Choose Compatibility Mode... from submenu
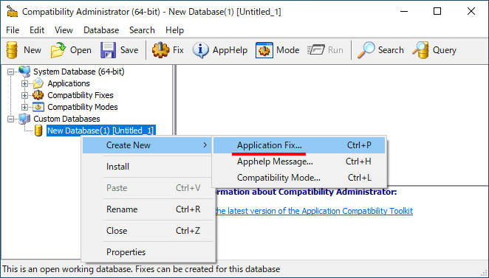The width and height of the screenshot is (489, 278). pos(299,178)
